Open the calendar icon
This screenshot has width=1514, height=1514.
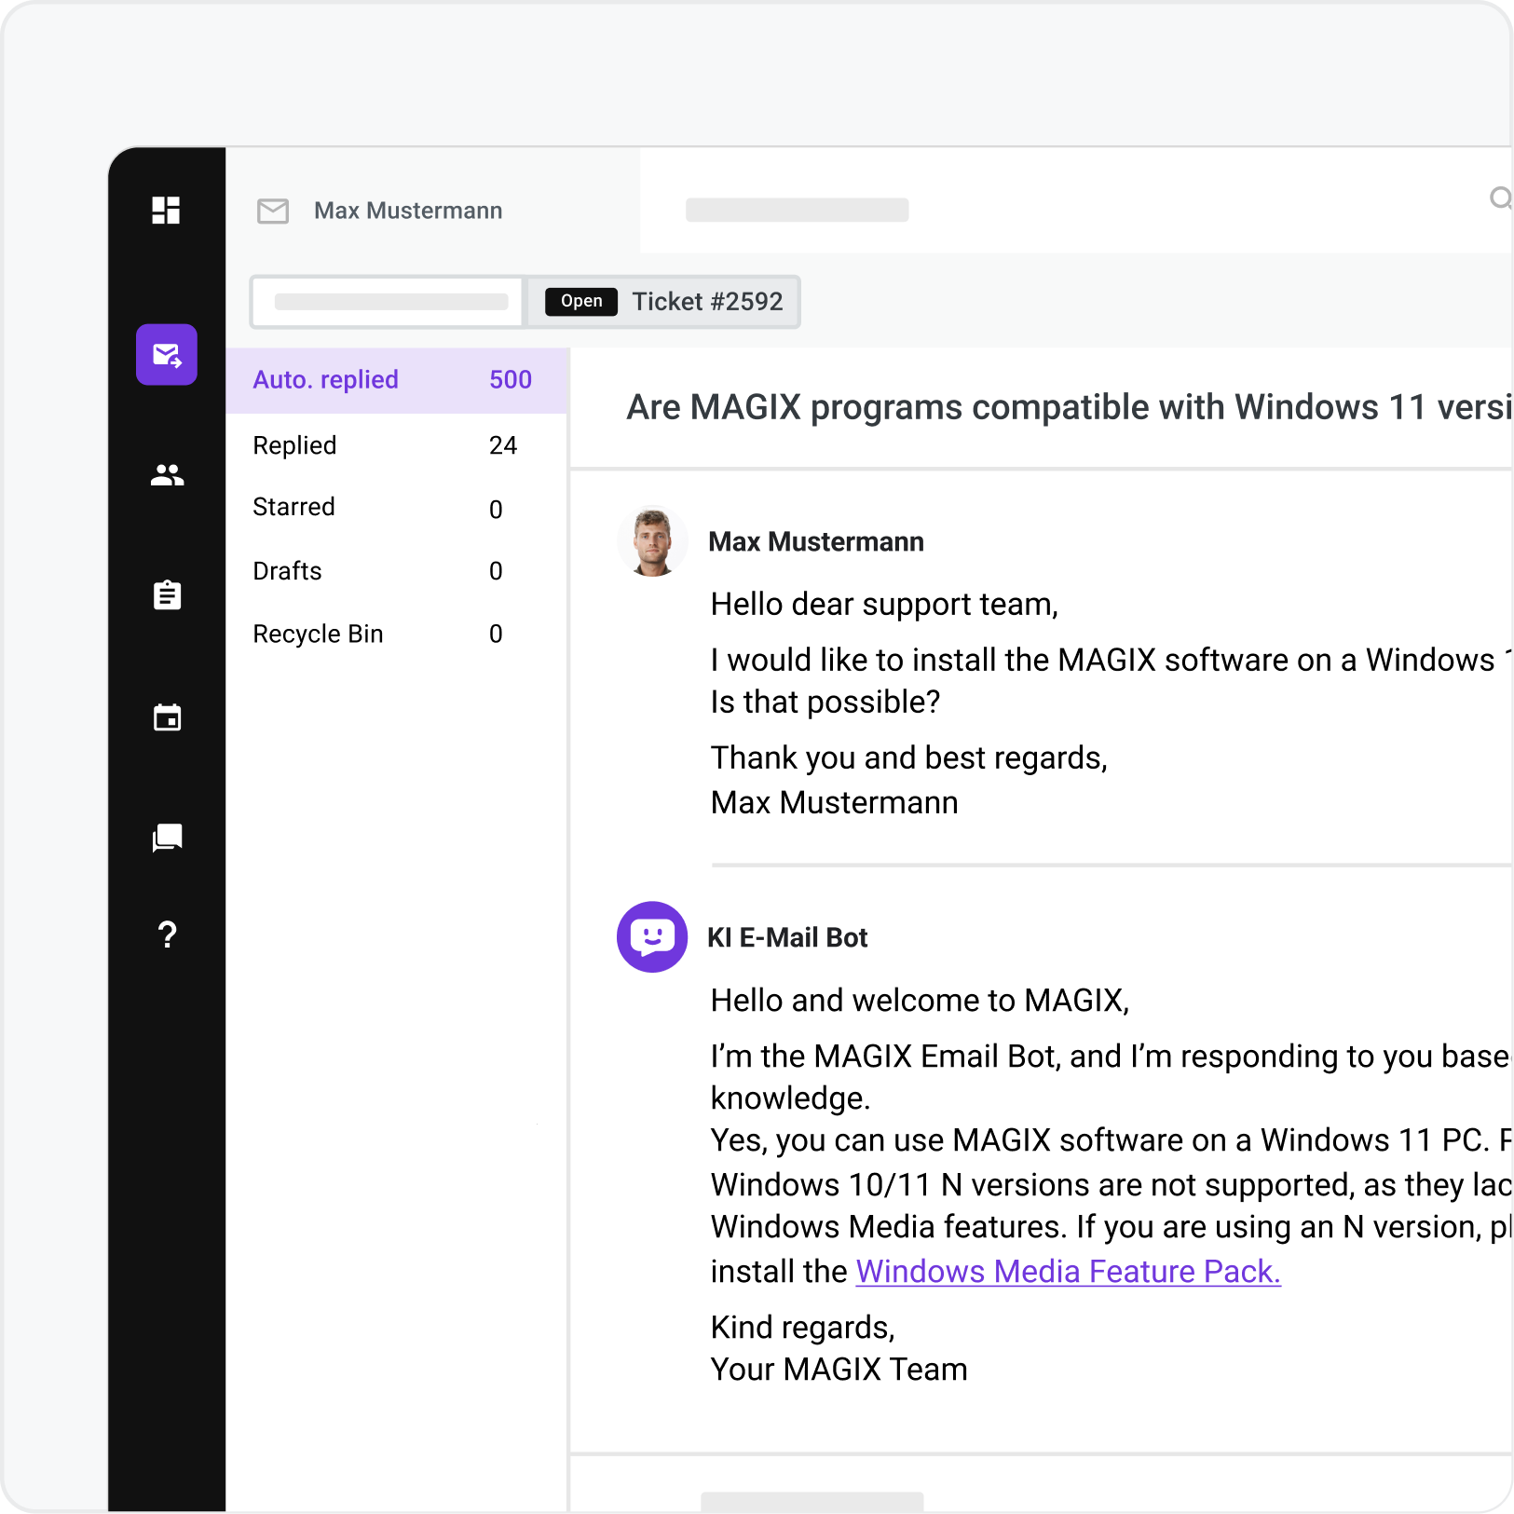(166, 717)
